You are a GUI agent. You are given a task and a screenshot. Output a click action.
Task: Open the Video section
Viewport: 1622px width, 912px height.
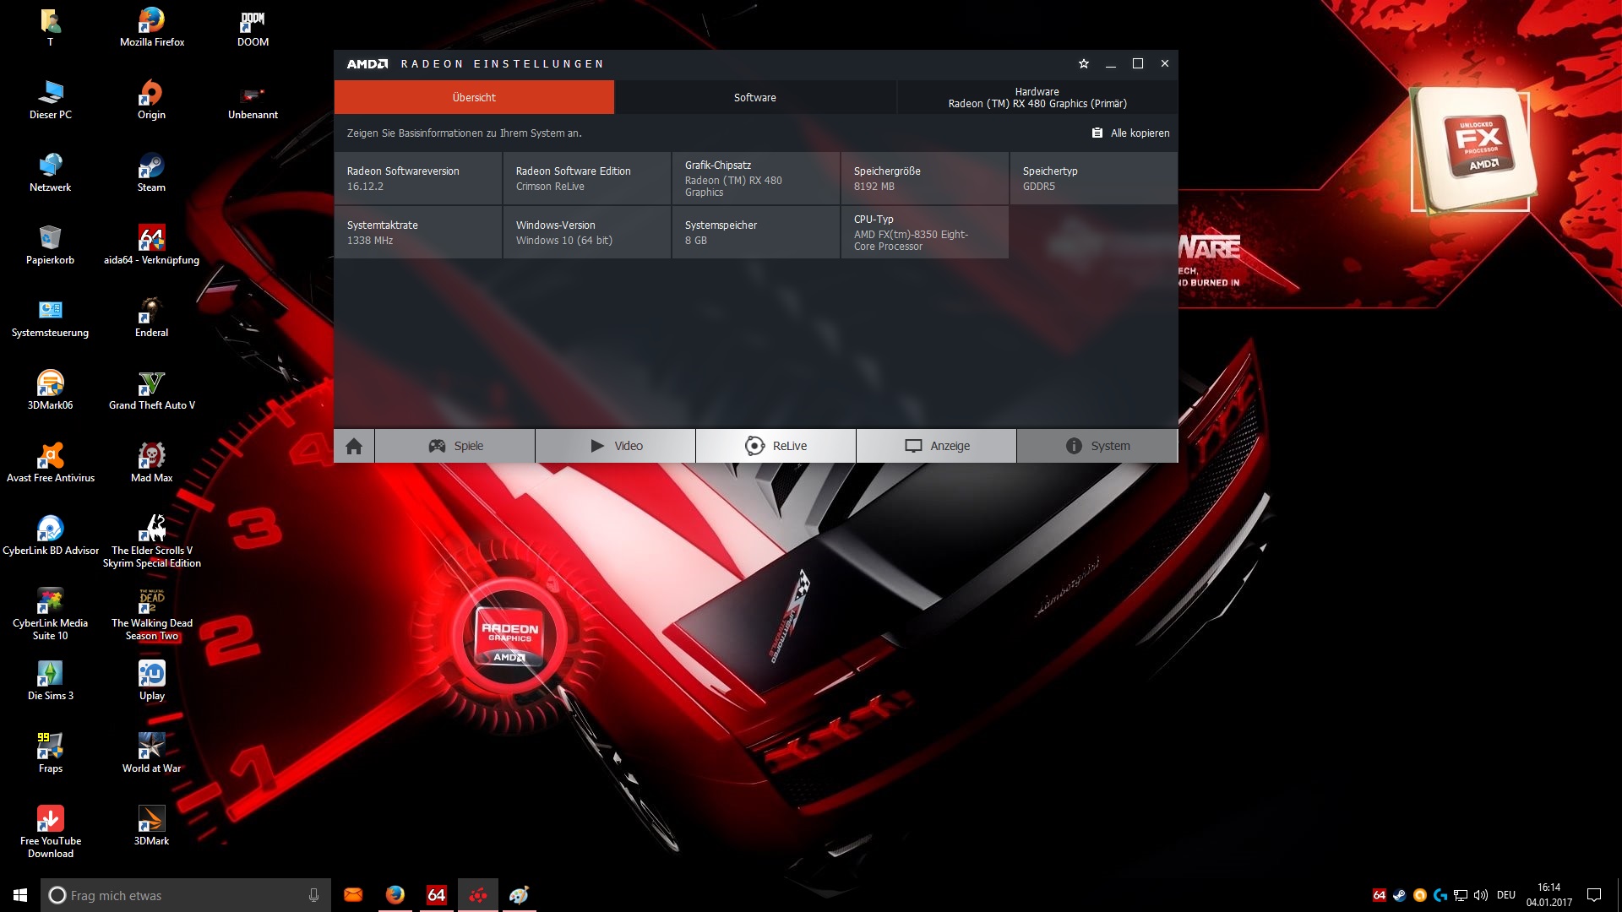point(616,446)
